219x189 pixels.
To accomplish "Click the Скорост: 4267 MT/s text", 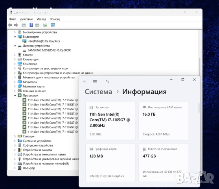I will 156,134.
